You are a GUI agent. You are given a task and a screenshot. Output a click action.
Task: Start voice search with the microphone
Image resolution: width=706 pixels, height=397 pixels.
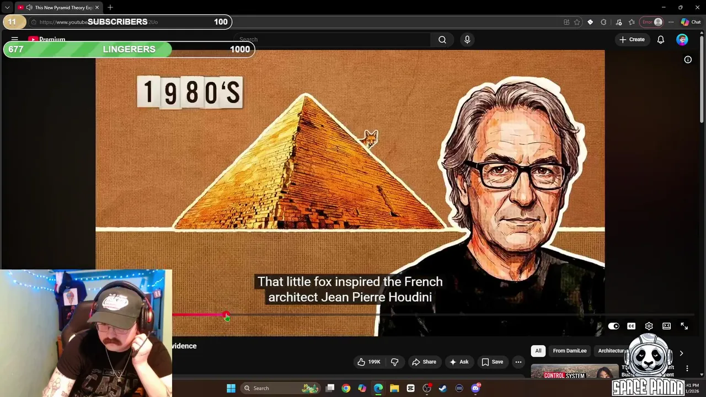click(x=467, y=40)
